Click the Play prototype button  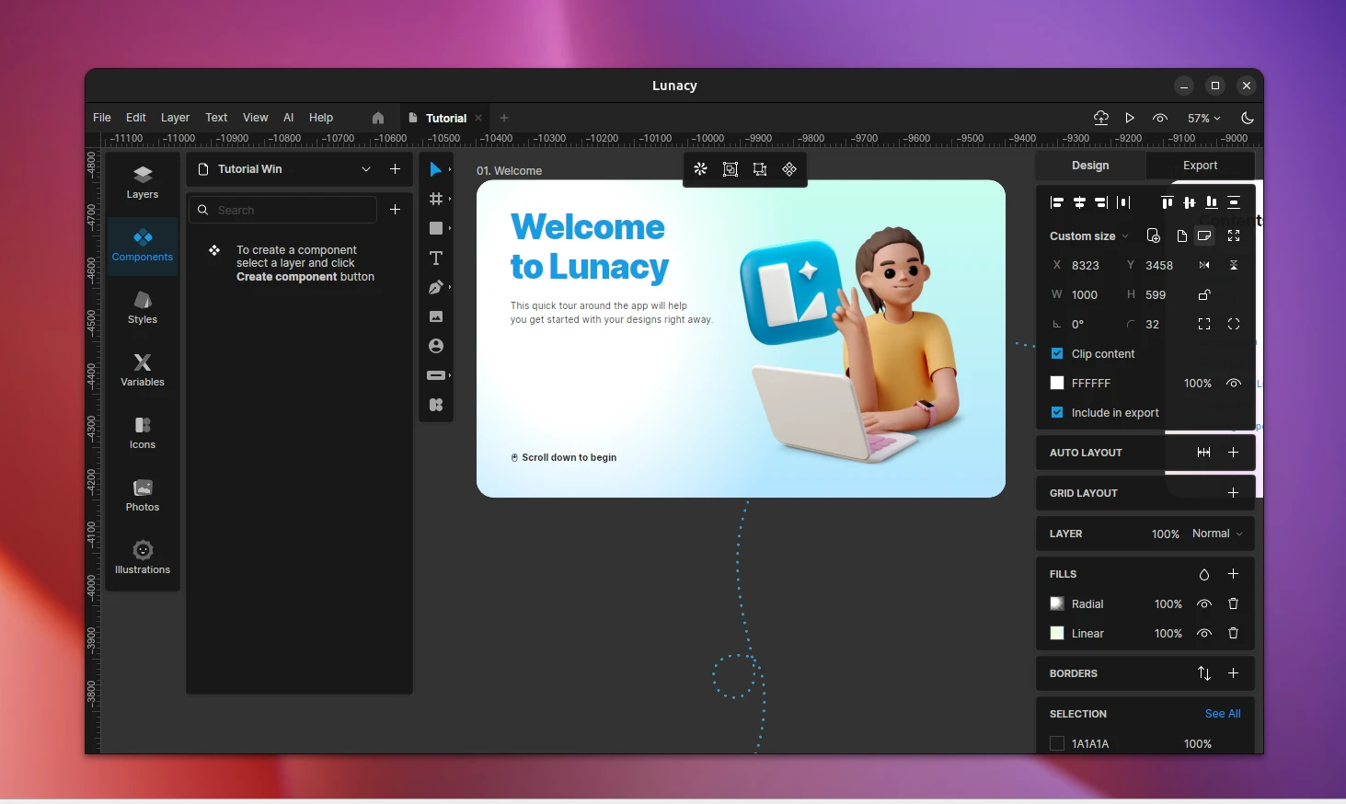[x=1130, y=118]
